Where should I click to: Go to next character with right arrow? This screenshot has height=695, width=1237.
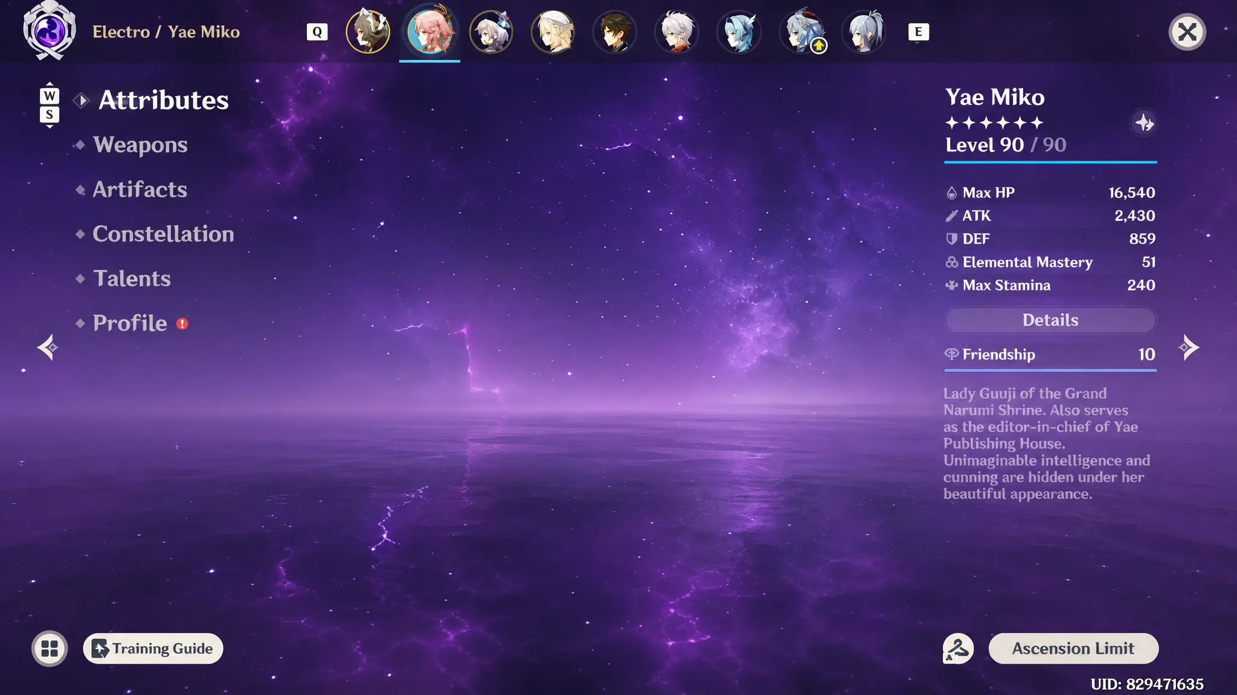pyautogui.click(x=1189, y=347)
